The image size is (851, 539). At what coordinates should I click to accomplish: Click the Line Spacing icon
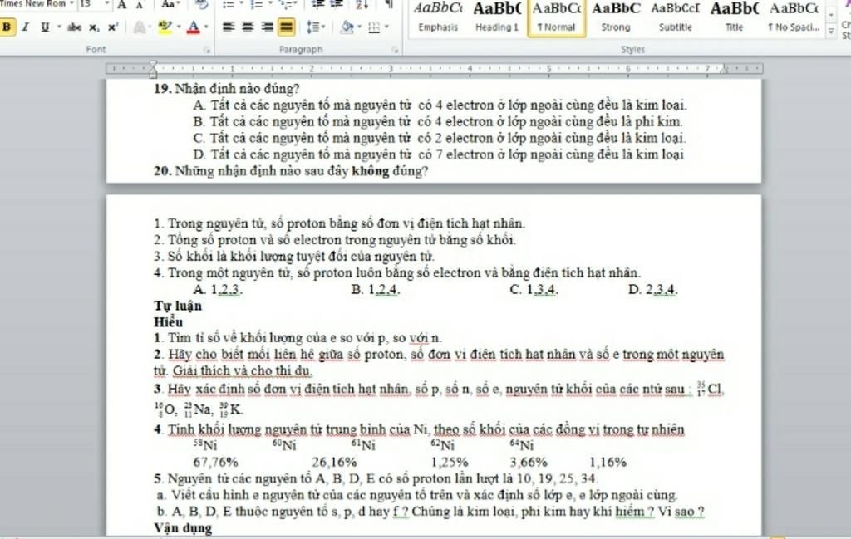click(x=312, y=27)
